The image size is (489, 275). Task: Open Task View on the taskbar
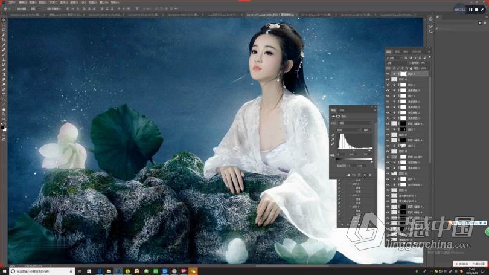pos(79,271)
